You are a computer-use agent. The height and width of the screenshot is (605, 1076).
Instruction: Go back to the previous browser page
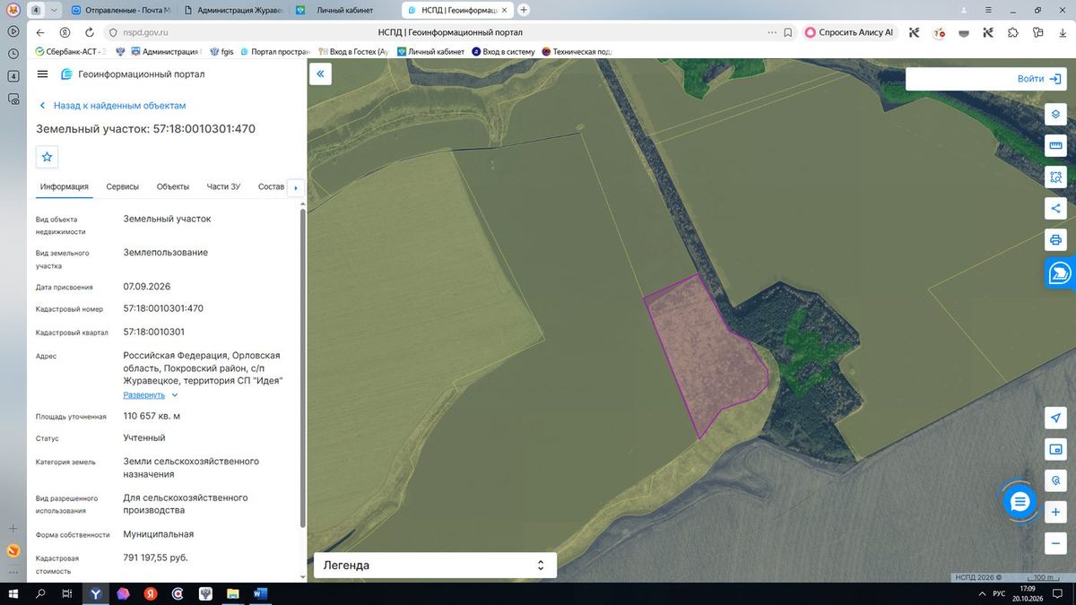click(x=40, y=32)
